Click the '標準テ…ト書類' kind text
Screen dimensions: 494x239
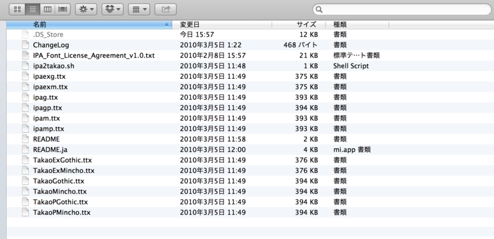tap(356, 55)
